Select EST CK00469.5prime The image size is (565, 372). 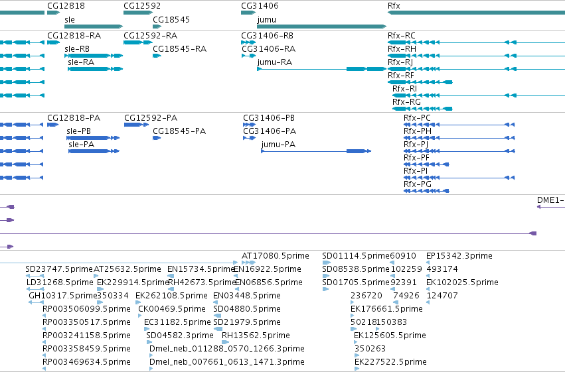[x=172, y=309]
